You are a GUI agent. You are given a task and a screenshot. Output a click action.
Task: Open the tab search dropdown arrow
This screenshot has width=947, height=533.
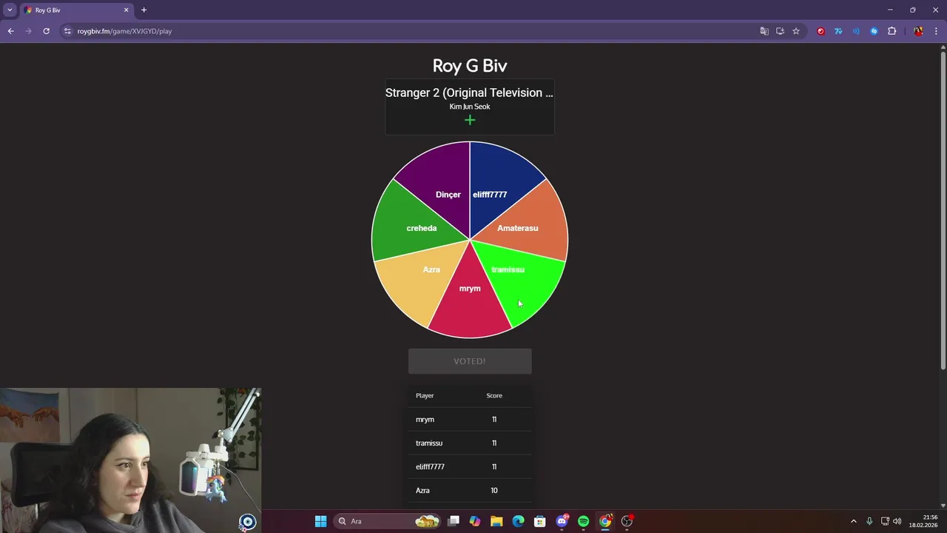pos(10,10)
